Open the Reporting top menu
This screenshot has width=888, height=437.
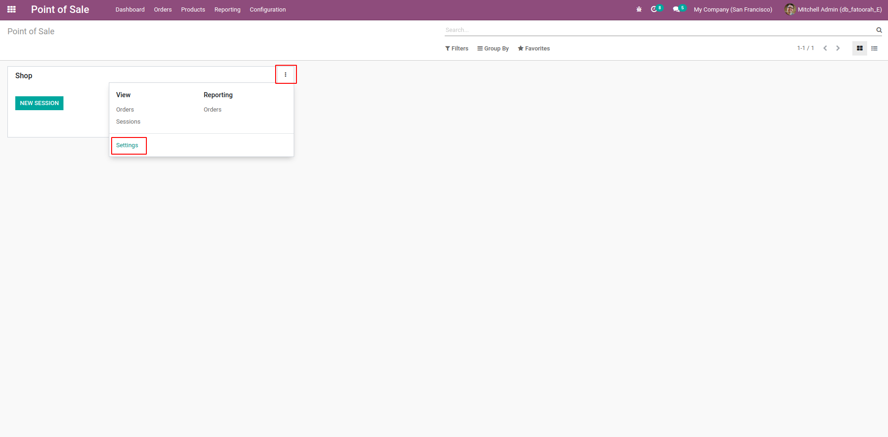point(227,10)
